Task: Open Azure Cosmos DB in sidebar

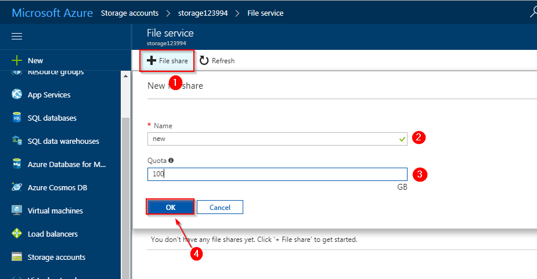Action: coord(57,187)
